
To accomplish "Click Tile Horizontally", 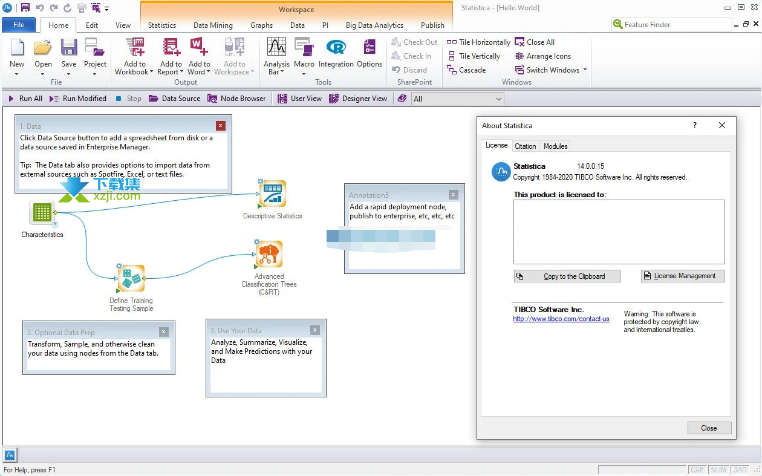I will point(478,42).
